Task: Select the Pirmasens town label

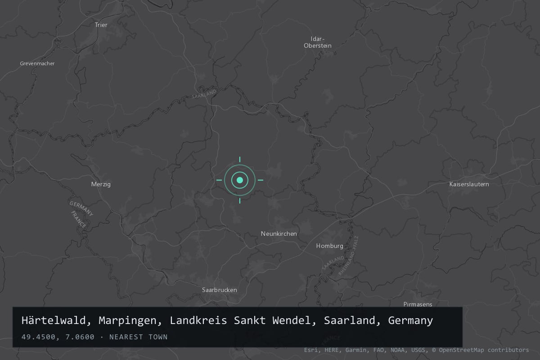Action: coord(418,304)
